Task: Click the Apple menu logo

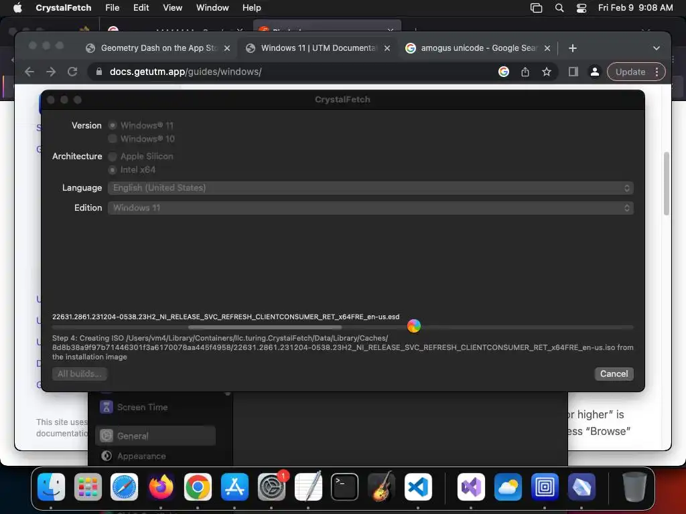Action: tap(17, 8)
